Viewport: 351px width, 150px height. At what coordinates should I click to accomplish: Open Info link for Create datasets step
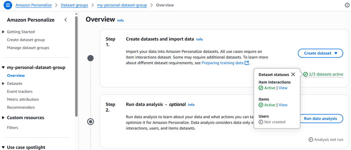pyautogui.click(x=199, y=39)
